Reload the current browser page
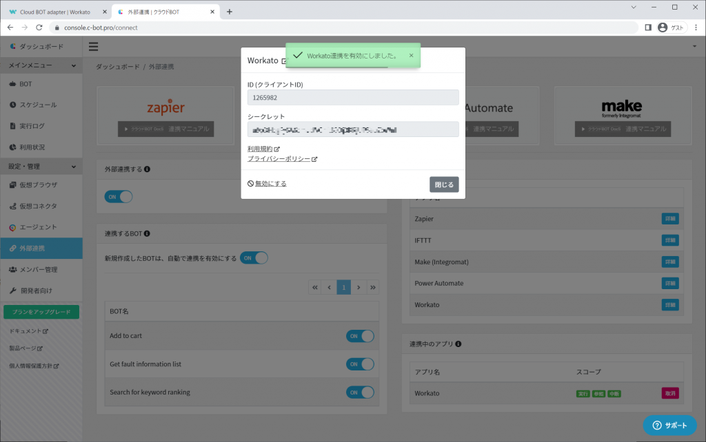Screen dimensions: 706x442 pos(39,28)
